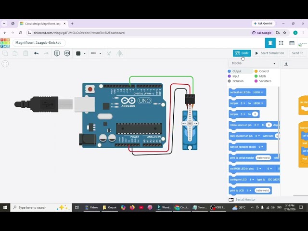This screenshot has height=231, width=308.
Task: Click the taskbar search box
Action: 41,207
